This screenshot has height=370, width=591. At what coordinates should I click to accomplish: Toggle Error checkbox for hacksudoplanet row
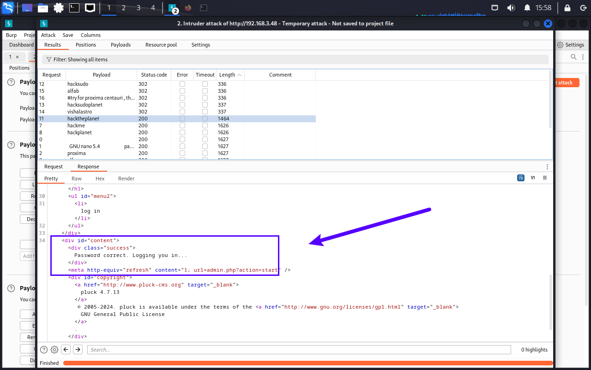(x=182, y=105)
